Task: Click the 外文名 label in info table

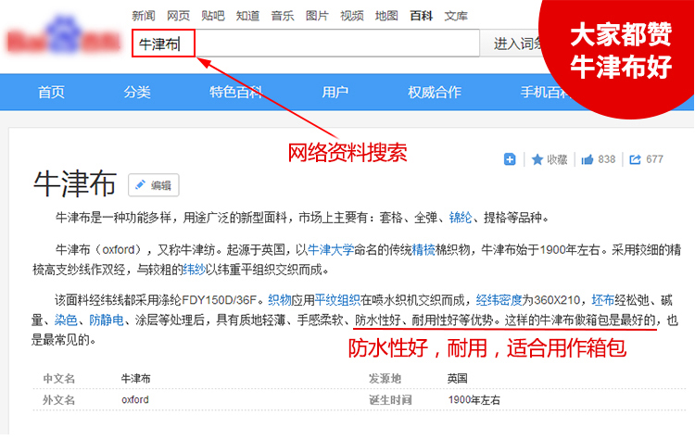Action: pos(58,400)
